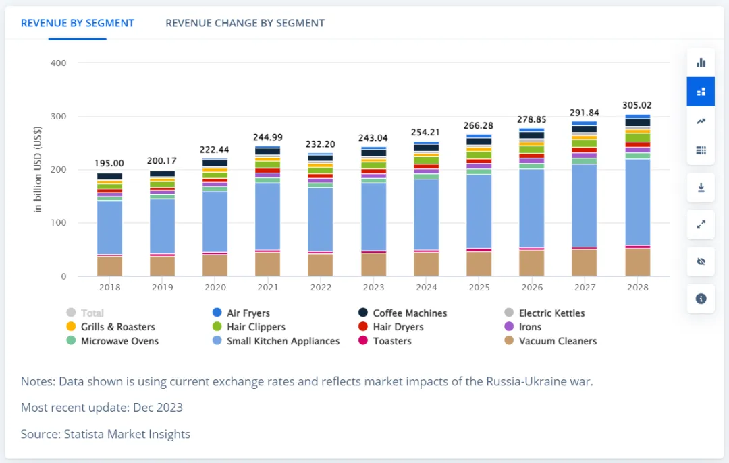Hide values with crossed-eye icon

click(x=701, y=261)
